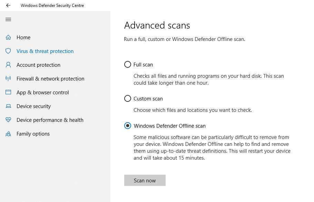Open App & browser control section
Screen dimensions: 314x202
pyautogui.click(x=43, y=93)
